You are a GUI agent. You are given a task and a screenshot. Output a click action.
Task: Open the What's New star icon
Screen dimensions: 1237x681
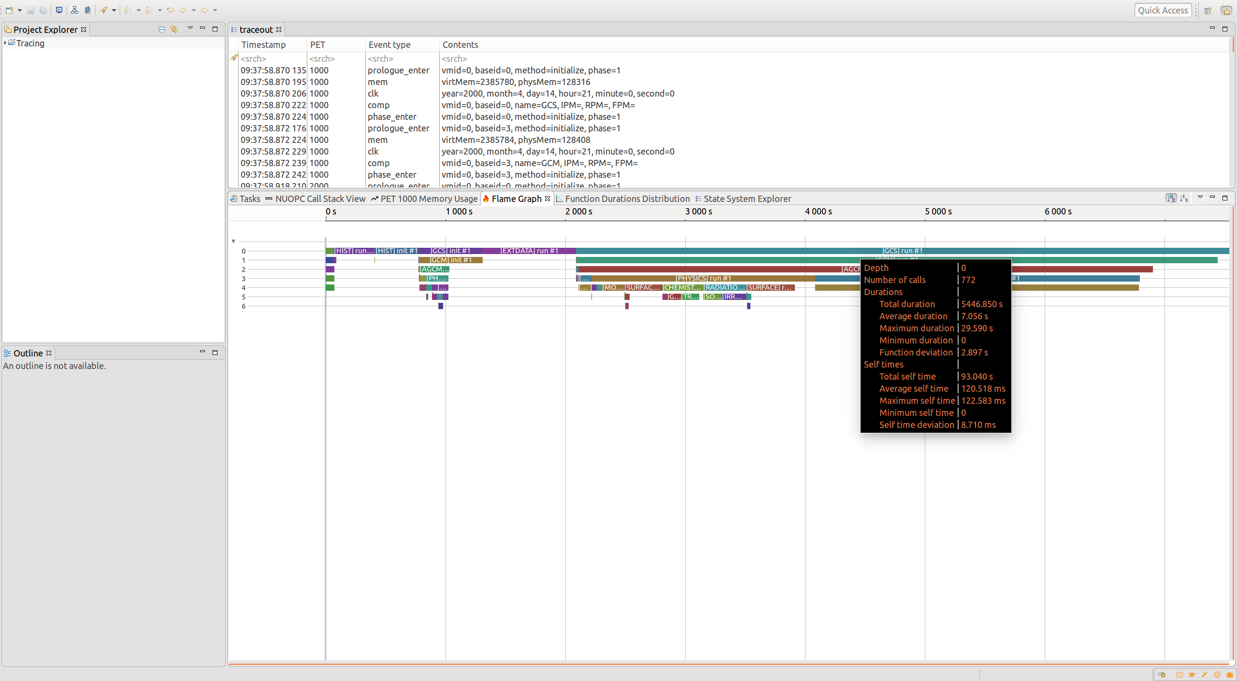(1217, 675)
